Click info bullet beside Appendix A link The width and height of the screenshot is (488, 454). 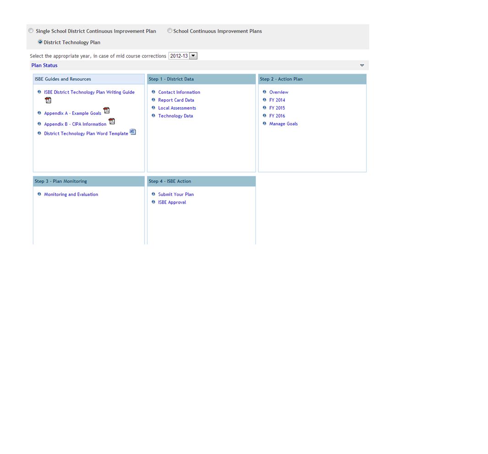tap(39, 113)
